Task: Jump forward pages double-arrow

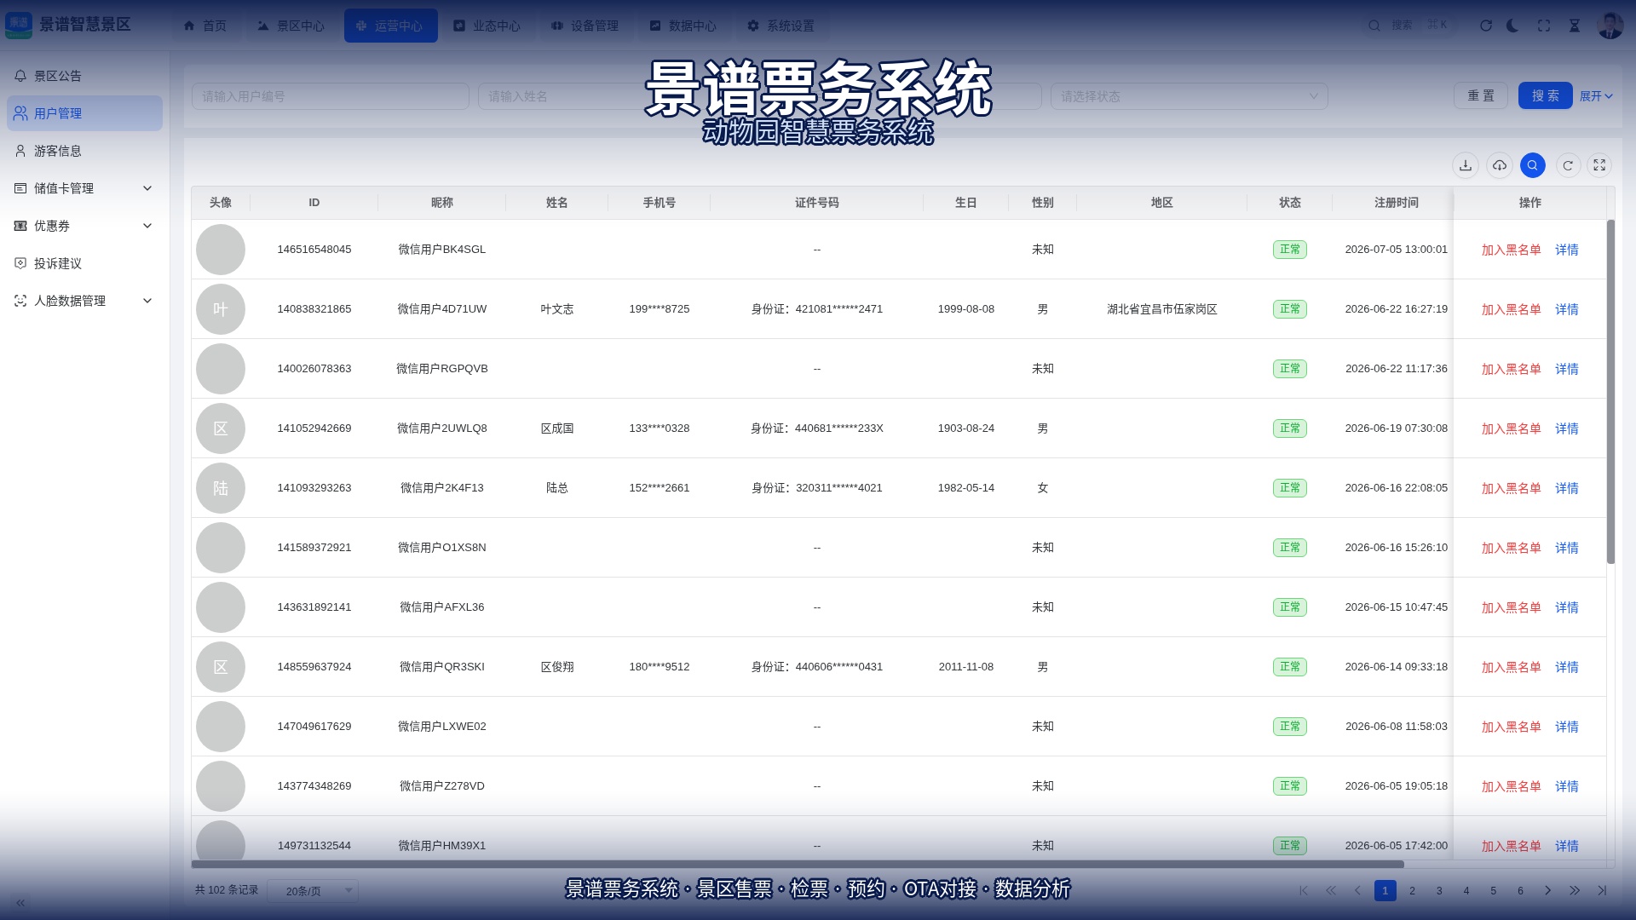Action: (1575, 891)
